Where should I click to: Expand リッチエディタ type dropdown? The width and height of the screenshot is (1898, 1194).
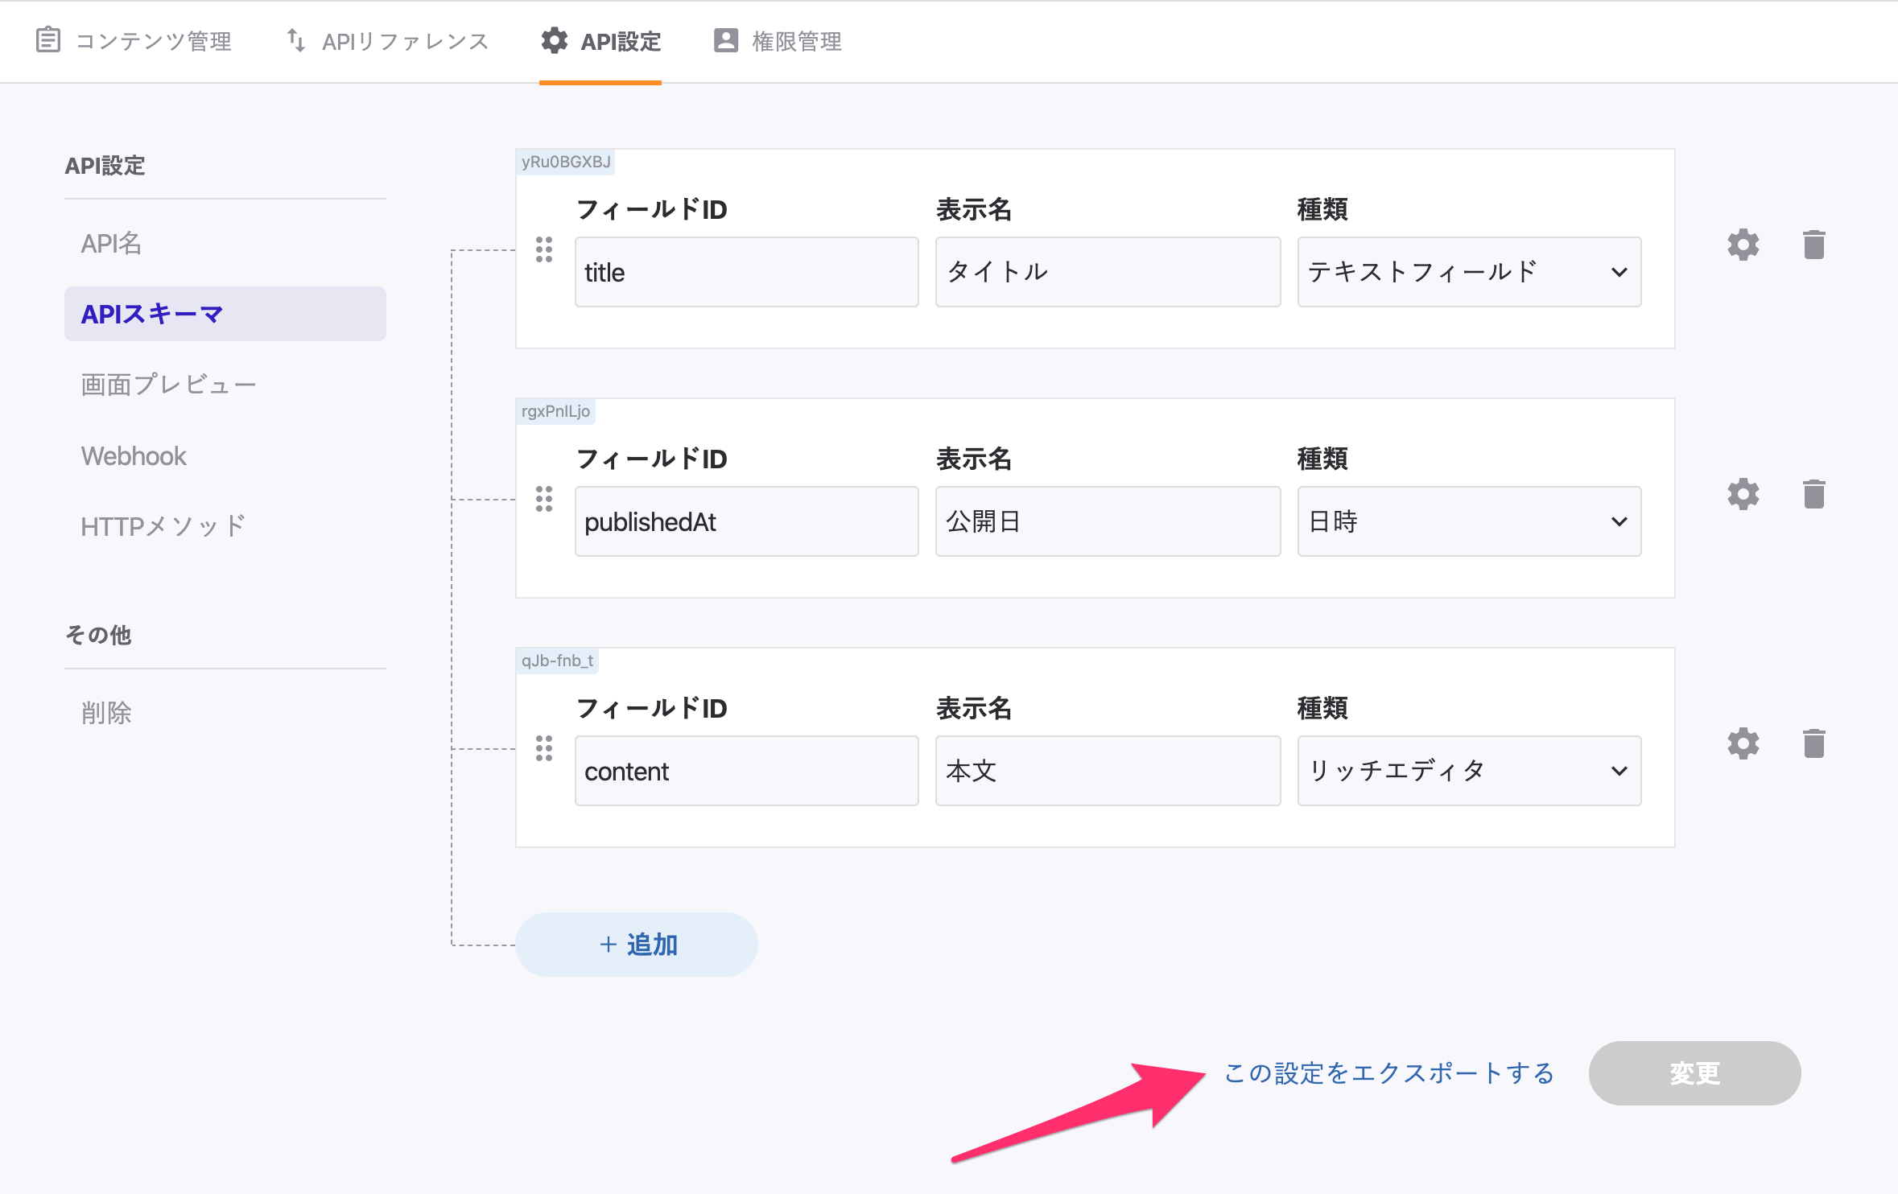click(1469, 771)
